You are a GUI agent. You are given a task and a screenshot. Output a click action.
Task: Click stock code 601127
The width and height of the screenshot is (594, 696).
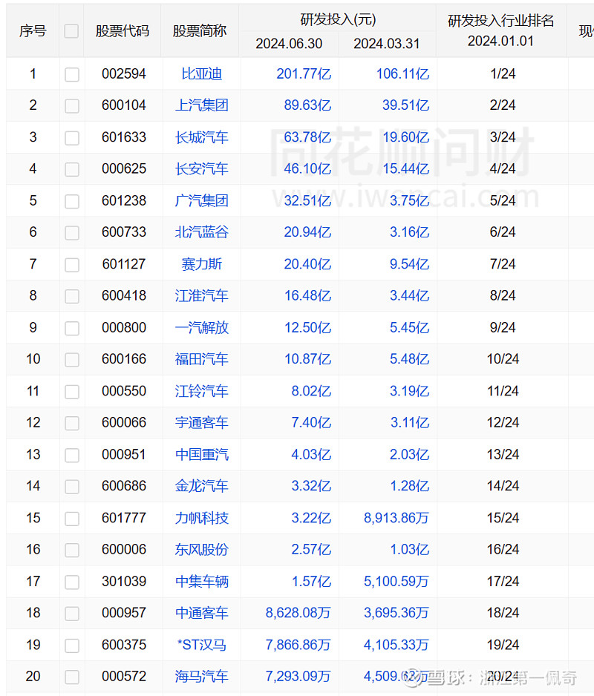point(124,264)
